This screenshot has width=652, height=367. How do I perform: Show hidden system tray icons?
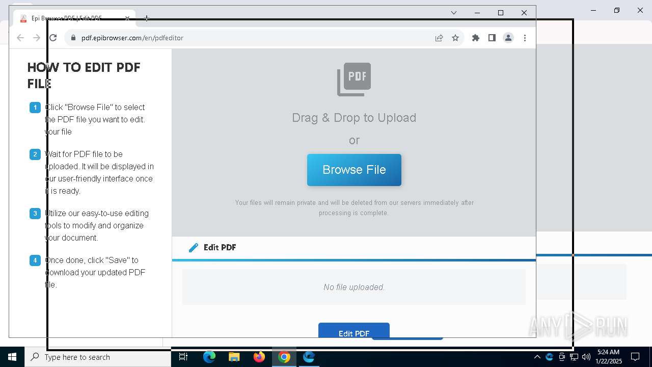click(537, 357)
